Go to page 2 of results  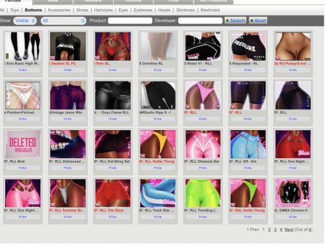pyautogui.click(x=269, y=230)
